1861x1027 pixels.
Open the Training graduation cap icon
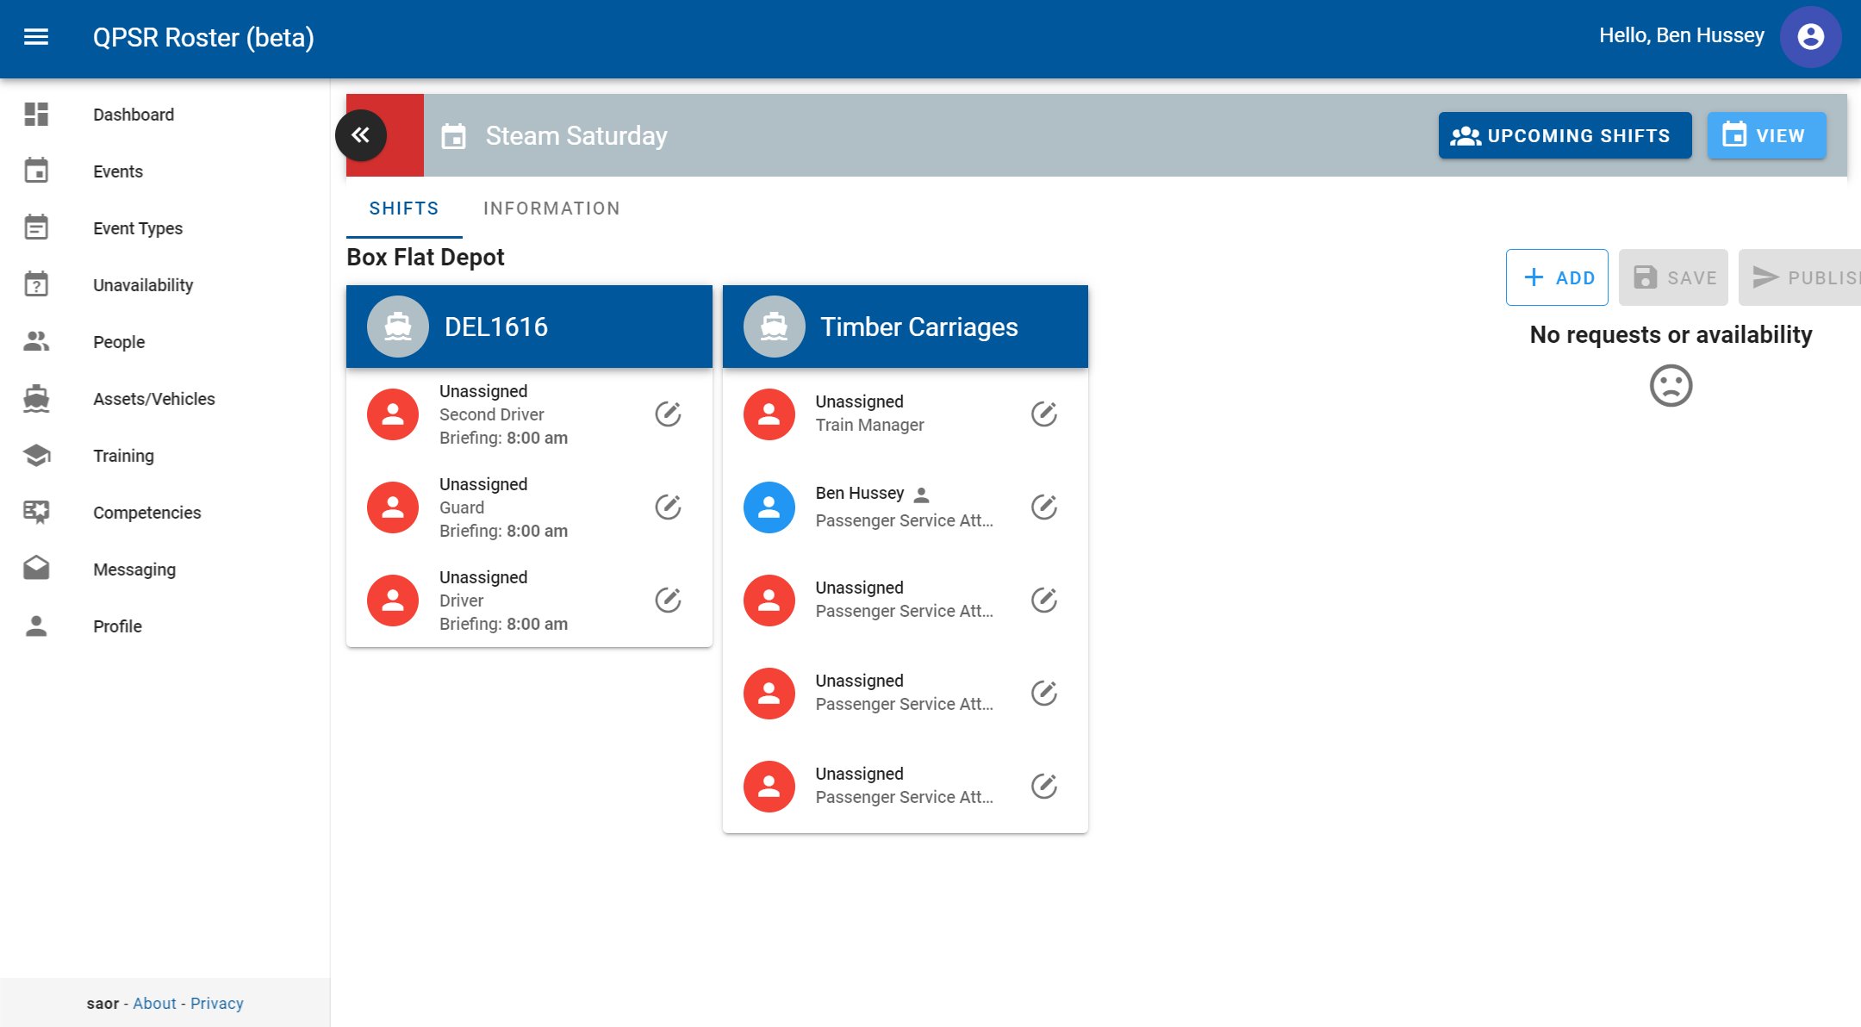(36, 456)
